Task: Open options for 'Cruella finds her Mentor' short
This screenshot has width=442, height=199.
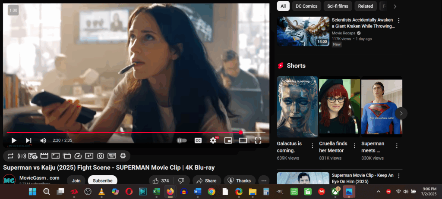Action: (355, 146)
